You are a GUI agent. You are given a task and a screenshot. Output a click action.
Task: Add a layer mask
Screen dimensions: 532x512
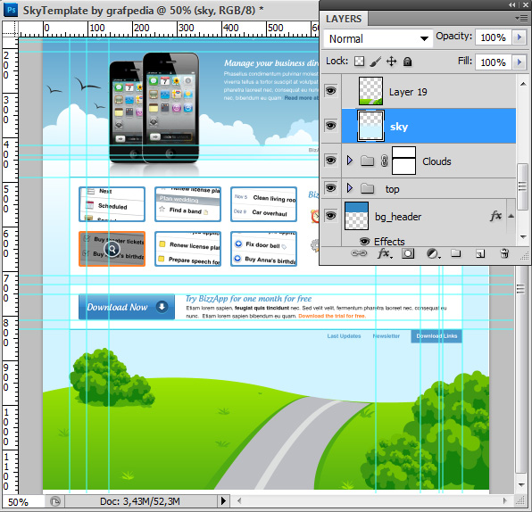(408, 253)
